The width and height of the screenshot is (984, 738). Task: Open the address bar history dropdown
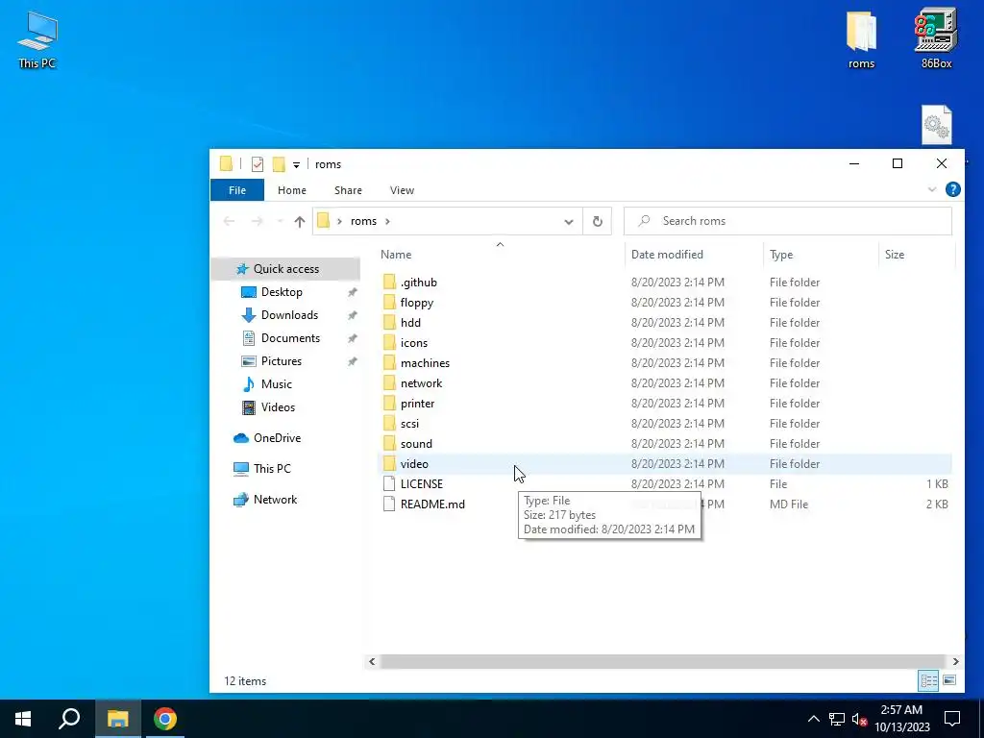(x=569, y=222)
